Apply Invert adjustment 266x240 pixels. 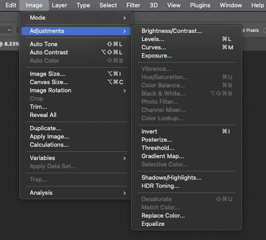pyautogui.click(x=187, y=132)
